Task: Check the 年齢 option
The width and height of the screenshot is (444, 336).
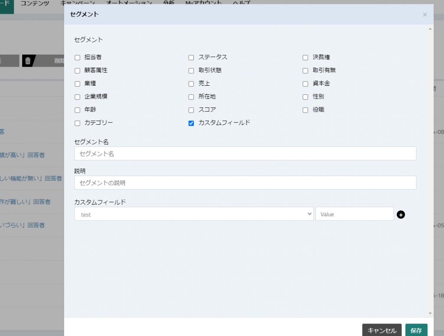Action: coord(77,110)
